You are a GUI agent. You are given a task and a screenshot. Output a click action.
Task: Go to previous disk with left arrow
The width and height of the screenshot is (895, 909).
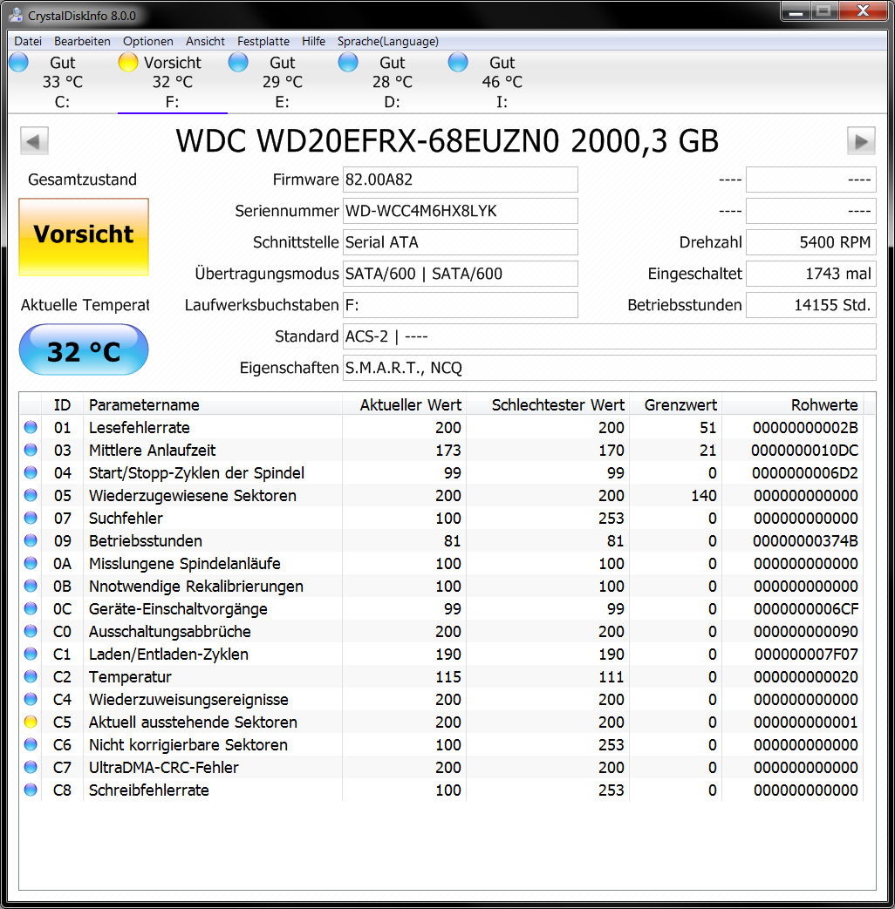coord(34,141)
